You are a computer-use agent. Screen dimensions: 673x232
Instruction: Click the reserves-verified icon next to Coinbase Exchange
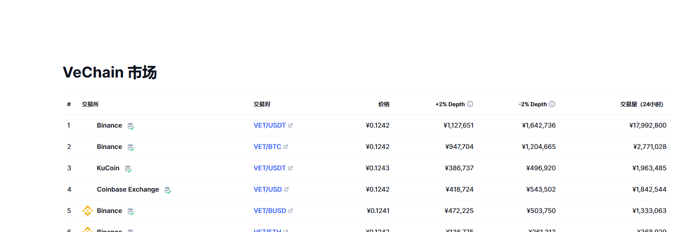168,190
